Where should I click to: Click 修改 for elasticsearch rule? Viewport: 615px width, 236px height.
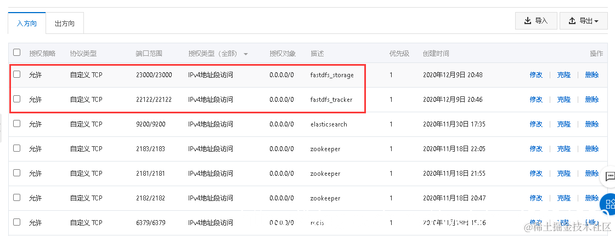click(x=536, y=124)
